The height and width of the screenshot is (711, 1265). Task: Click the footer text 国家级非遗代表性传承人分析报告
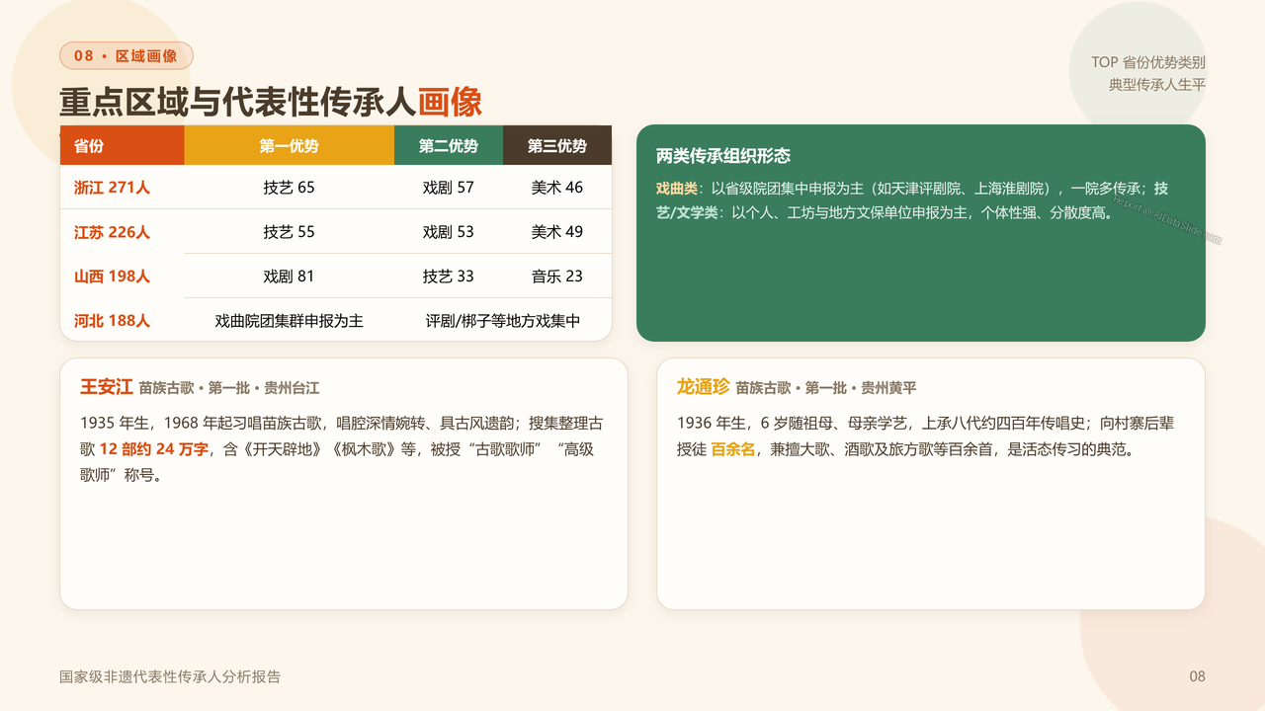click(x=170, y=676)
